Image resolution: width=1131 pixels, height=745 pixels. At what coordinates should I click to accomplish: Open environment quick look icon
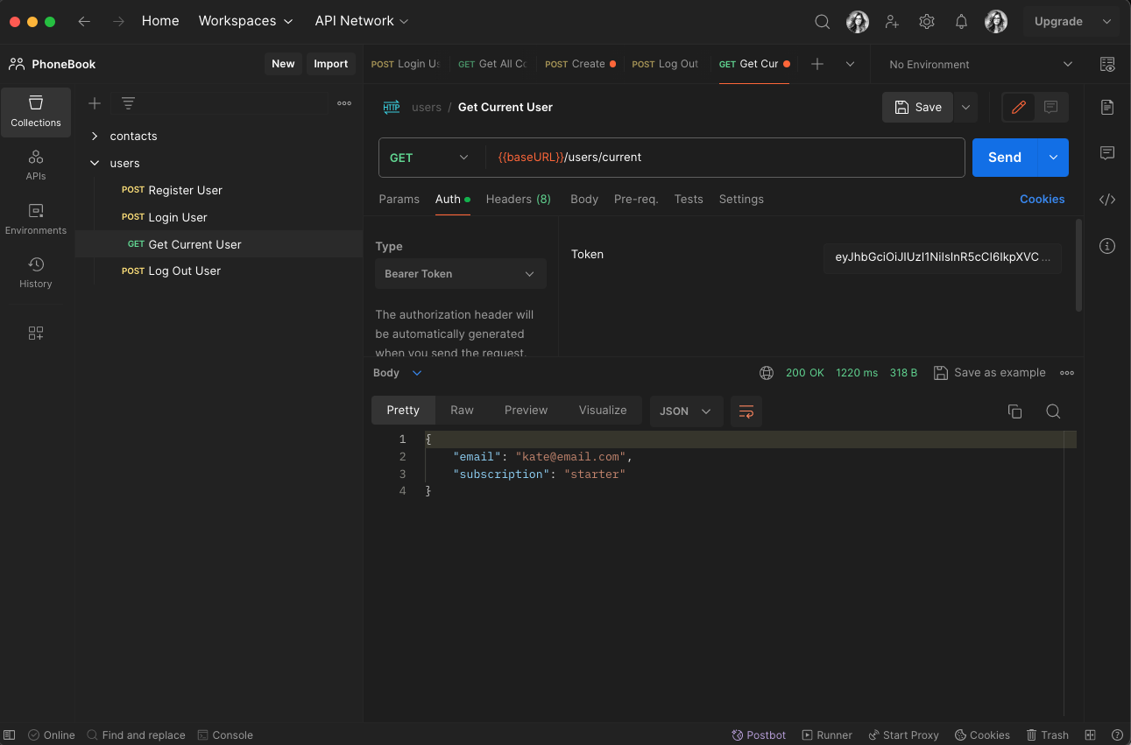pyautogui.click(x=1107, y=64)
